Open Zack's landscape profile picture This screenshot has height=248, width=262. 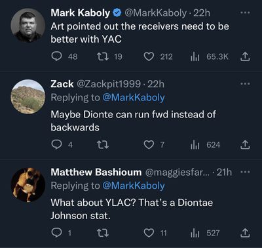tap(28, 96)
